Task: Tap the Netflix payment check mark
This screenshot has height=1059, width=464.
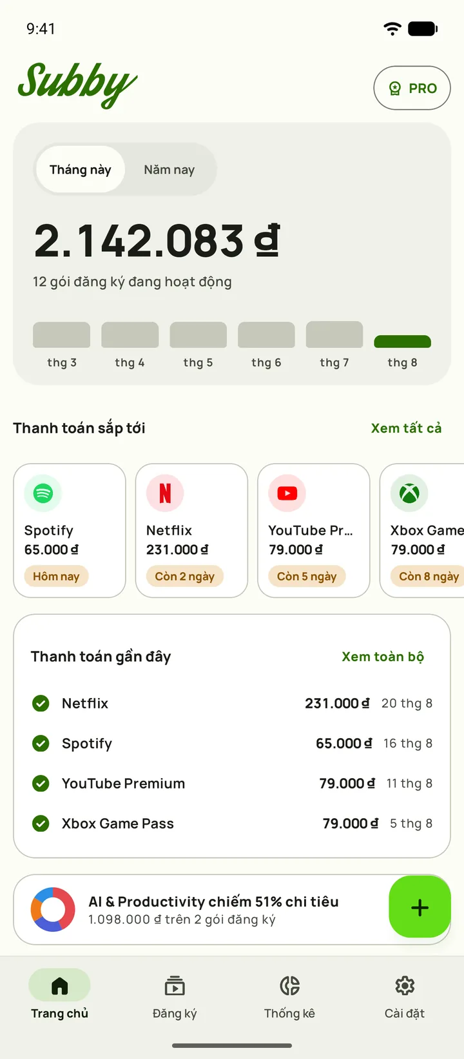Action: coord(41,703)
